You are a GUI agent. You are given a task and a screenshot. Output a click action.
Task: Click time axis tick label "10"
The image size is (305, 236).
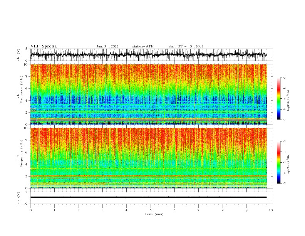tap(271, 210)
